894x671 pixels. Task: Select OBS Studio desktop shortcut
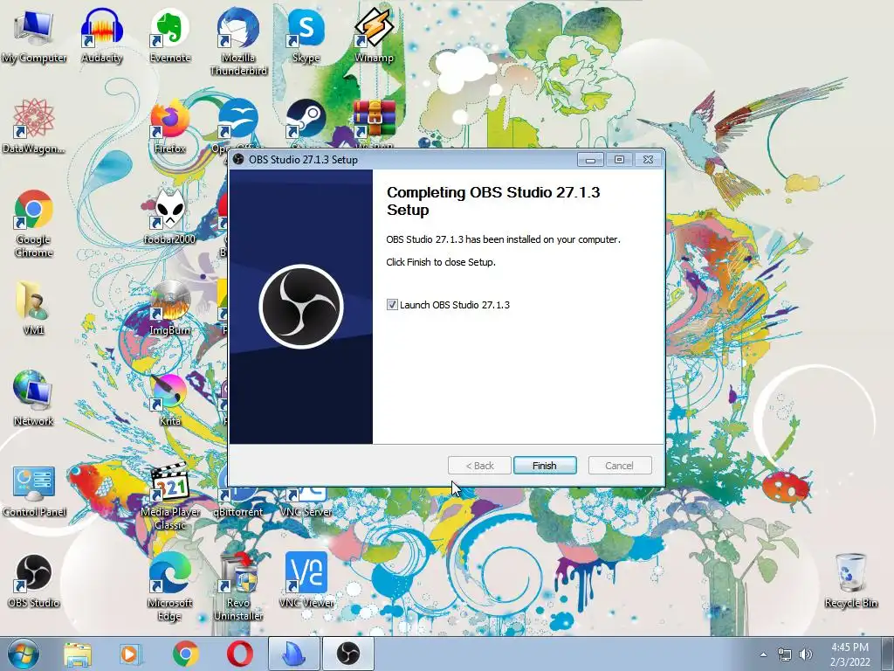(33, 580)
